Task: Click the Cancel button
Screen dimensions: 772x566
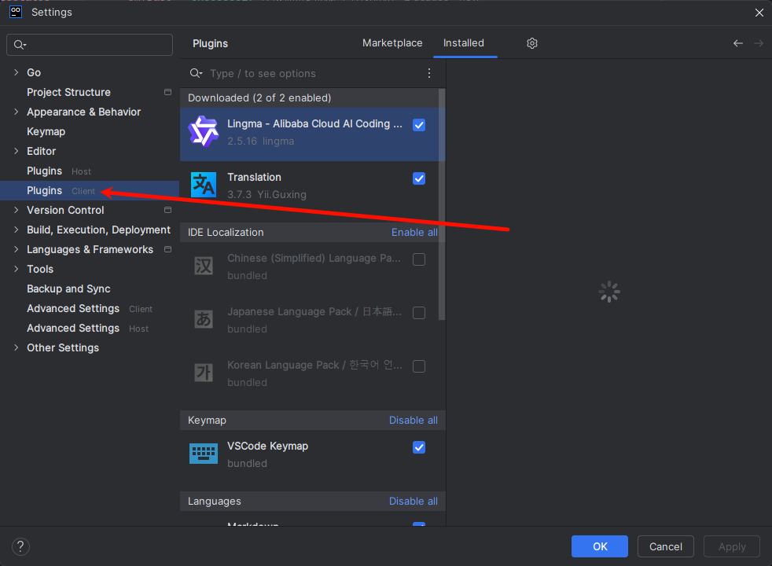Action: point(665,546)
